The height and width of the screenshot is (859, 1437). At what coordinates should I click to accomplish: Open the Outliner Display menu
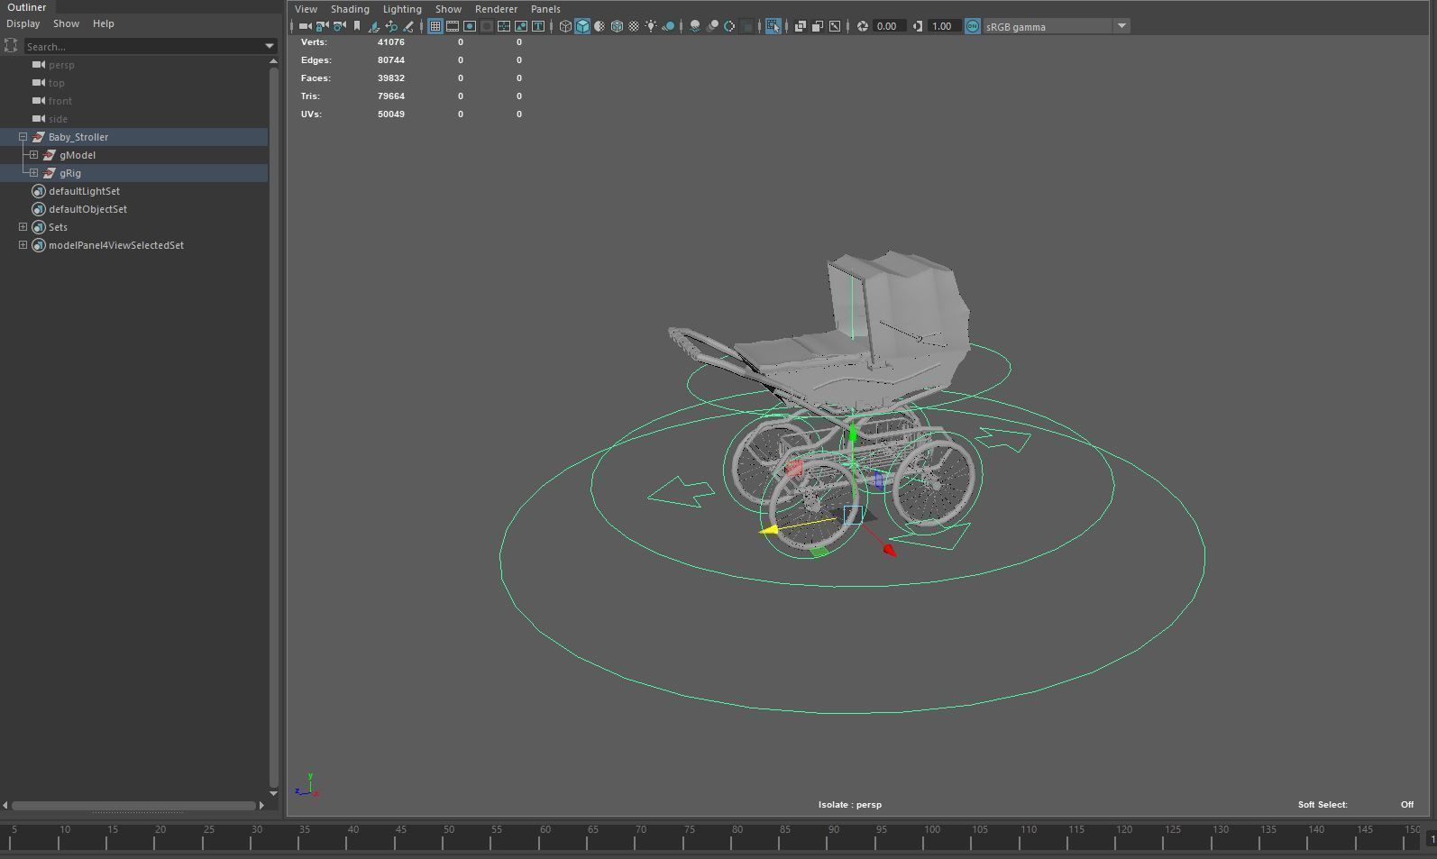[23, 23]
